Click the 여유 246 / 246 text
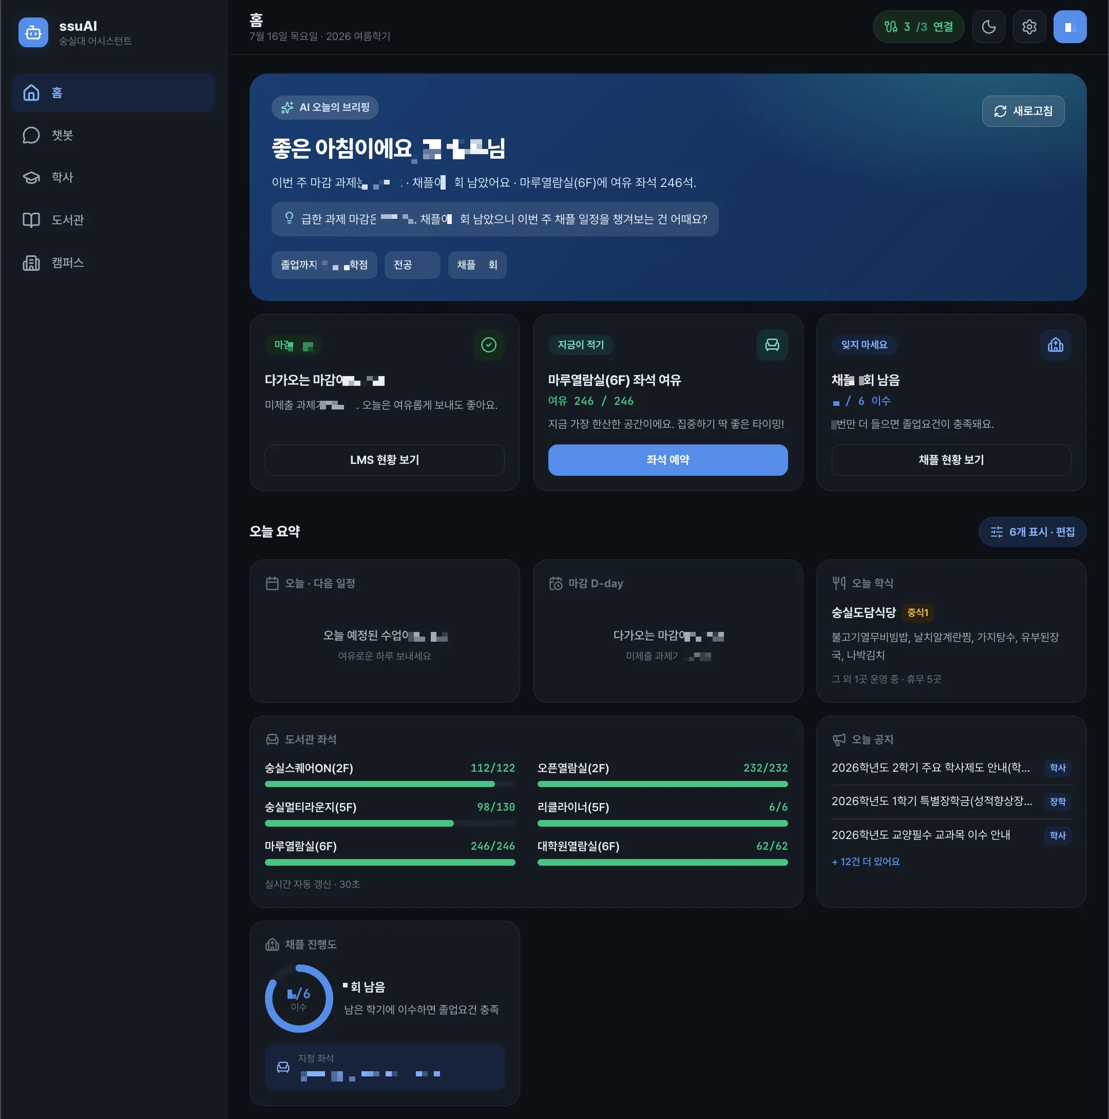This screenshot has height=1119, width=1109. tap(591, 401)
